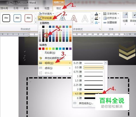Click the 创建链接 button
The width and height of the screenshot is (136, 117).
point(110,22)
